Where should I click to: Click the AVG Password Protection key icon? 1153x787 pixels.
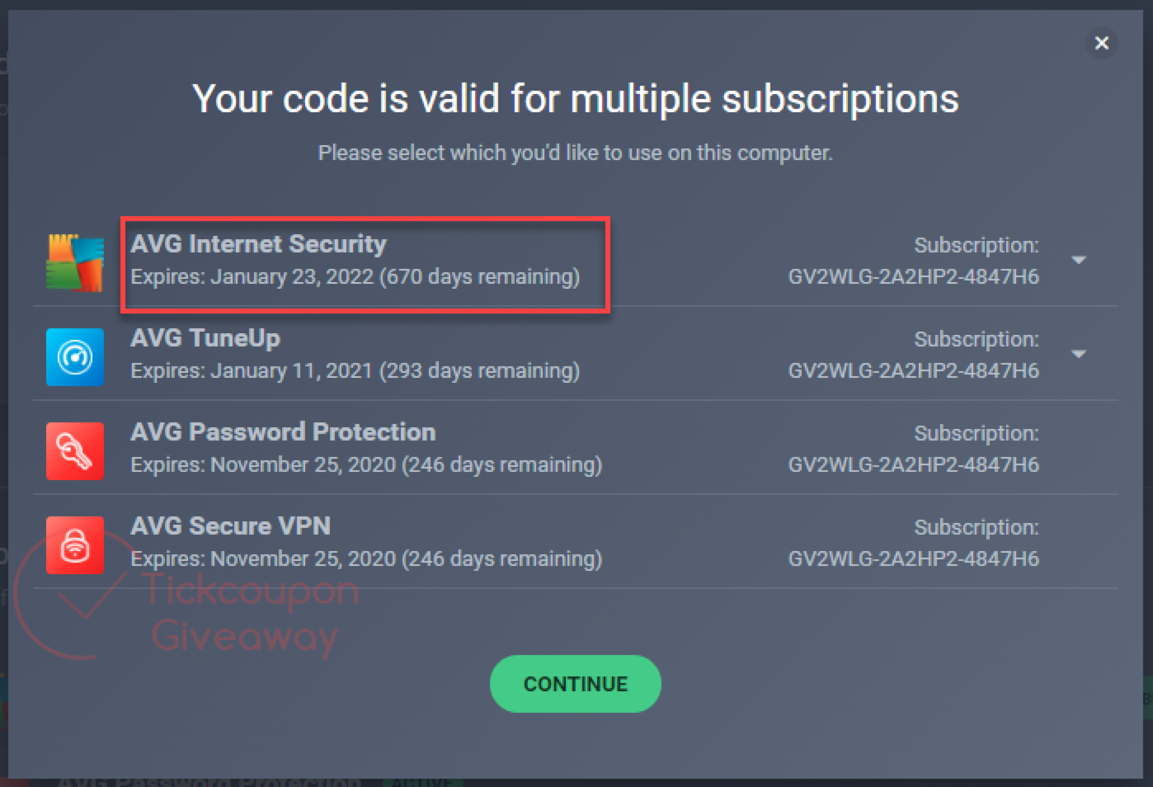pyautogui.click(x=75, y=451)
